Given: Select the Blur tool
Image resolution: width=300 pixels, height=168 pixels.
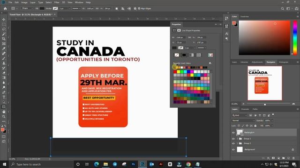Looking at the screenshot, I should (4, 83).
